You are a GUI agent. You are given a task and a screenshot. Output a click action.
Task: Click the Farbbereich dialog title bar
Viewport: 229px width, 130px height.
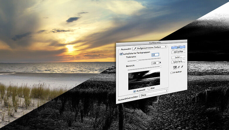point(151,42)
